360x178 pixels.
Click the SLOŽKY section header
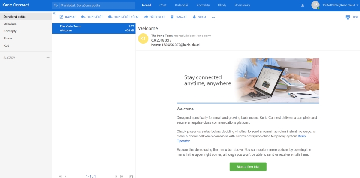[x=9, y=58]
